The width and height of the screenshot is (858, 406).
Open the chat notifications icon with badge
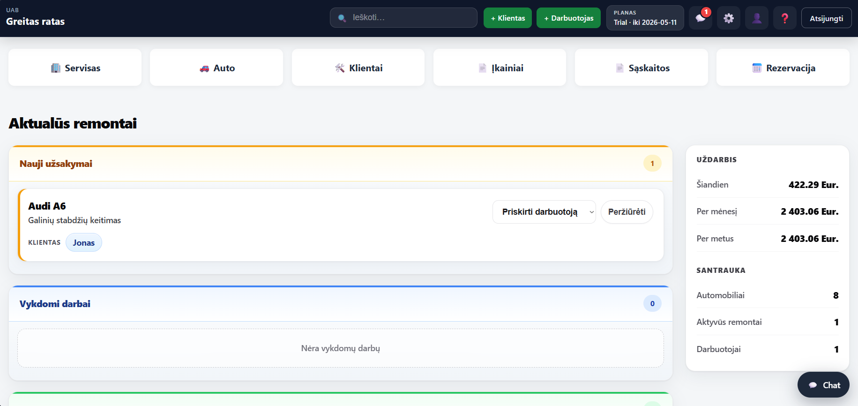point(701,18)
